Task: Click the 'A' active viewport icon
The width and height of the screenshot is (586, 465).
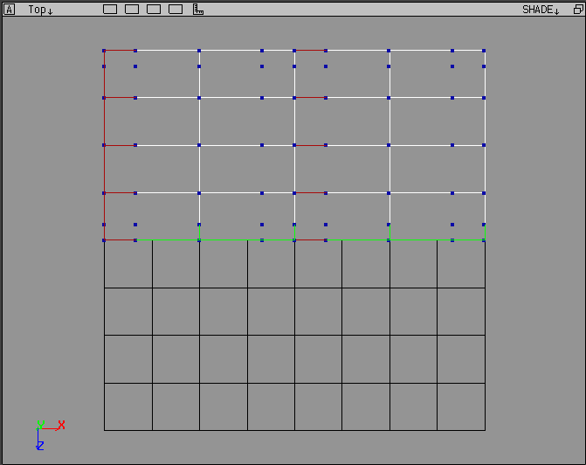Action: 10,10
